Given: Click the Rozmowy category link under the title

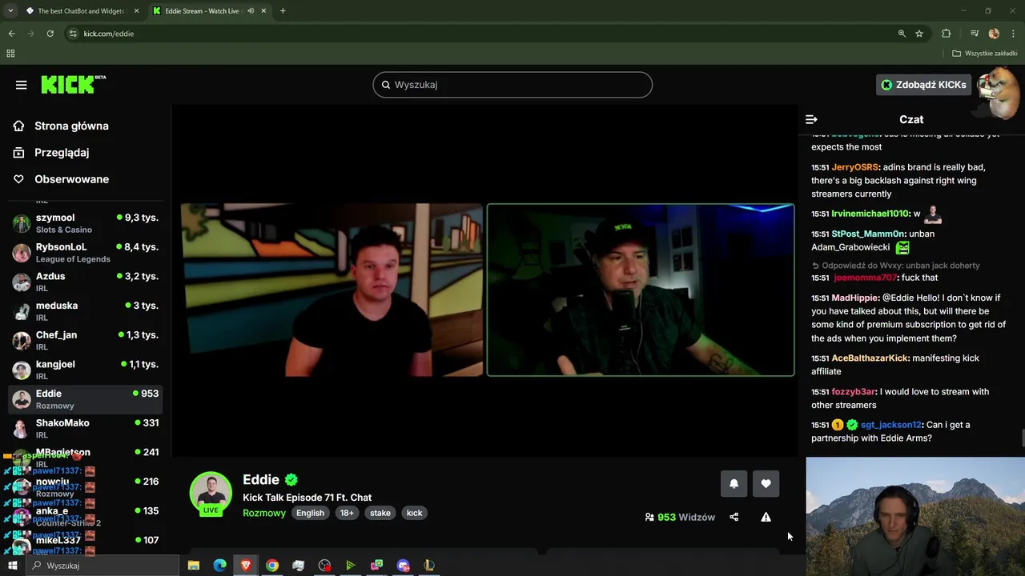Looking at the screenshot, I should 264,513.
